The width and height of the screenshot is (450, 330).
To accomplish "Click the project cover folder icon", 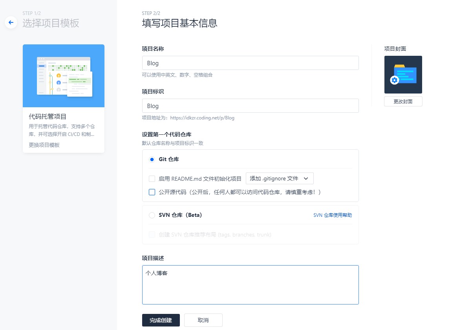I will (x=403, y=75).
